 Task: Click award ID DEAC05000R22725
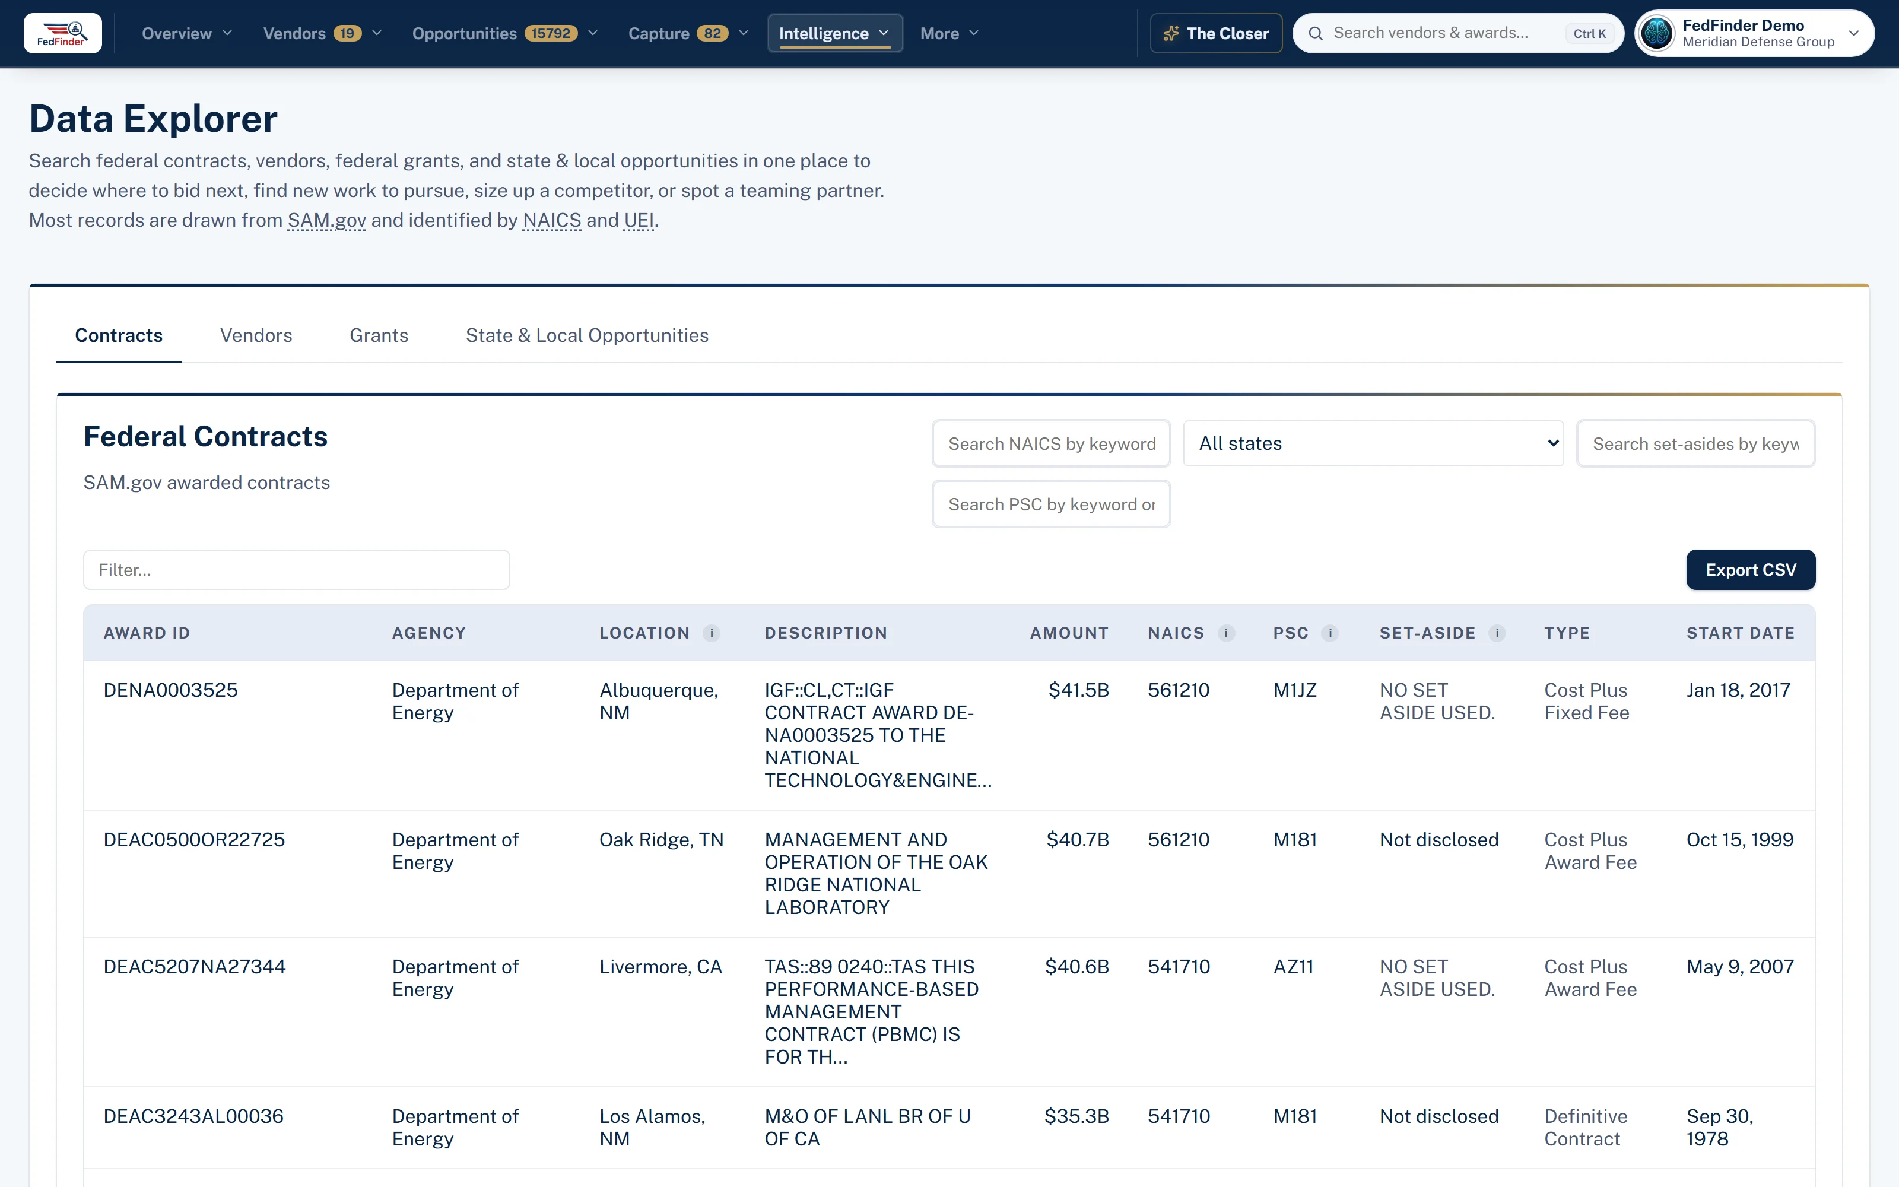click(194, 839)
